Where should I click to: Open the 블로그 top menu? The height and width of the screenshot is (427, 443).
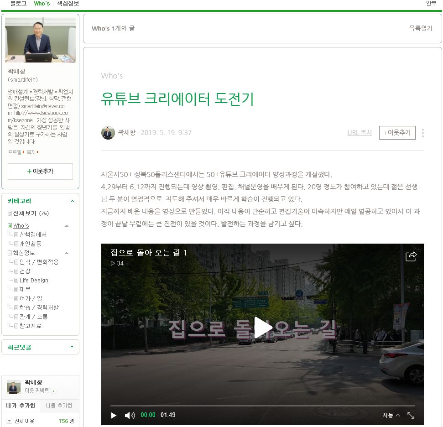pos(18,3)
